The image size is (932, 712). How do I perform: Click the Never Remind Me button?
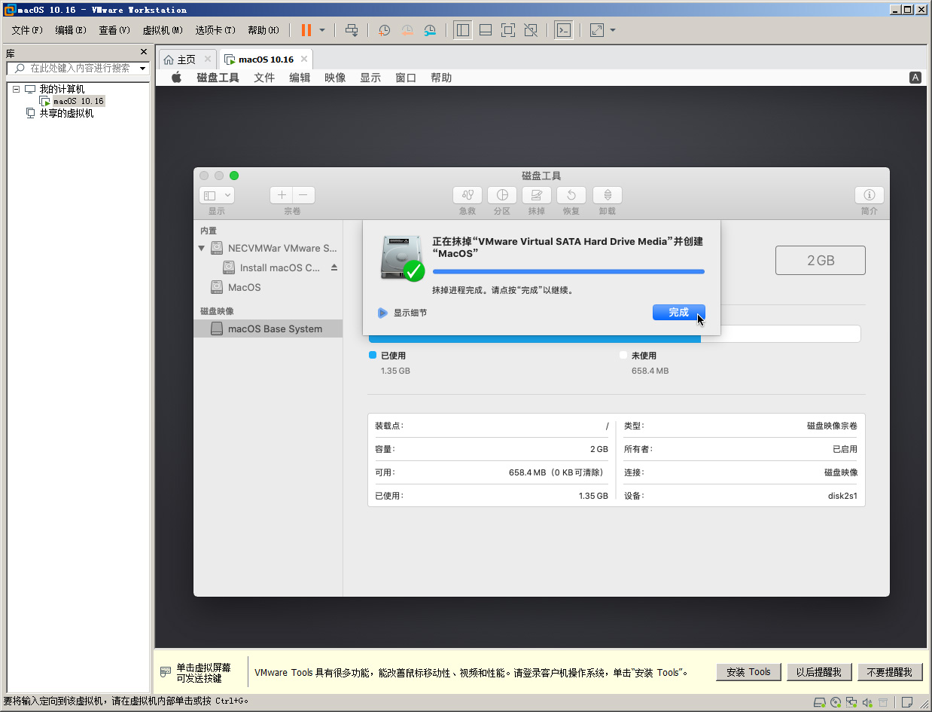pos(890,672)
